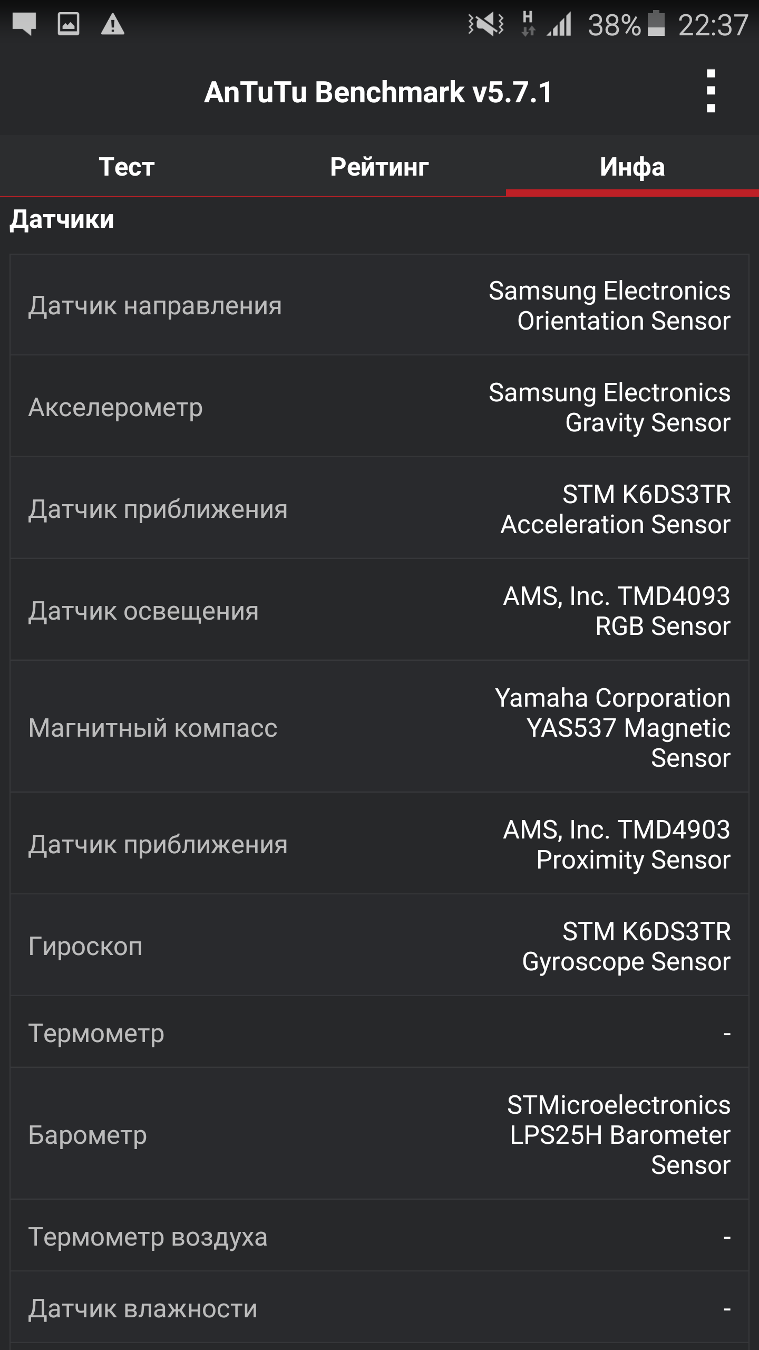Screen dimensions: 759x1350
Task: Tap the Датчик влажности row
Action: click(x=379, y=1308)
